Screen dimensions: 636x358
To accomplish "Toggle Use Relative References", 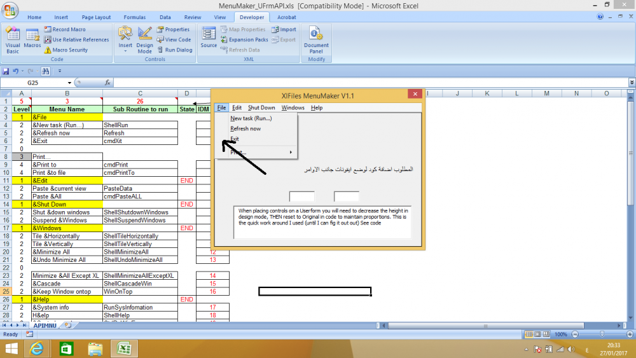I will [x=76, y=39].
